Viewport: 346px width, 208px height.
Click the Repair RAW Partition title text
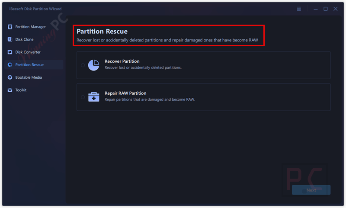click(x=125, y=93)
